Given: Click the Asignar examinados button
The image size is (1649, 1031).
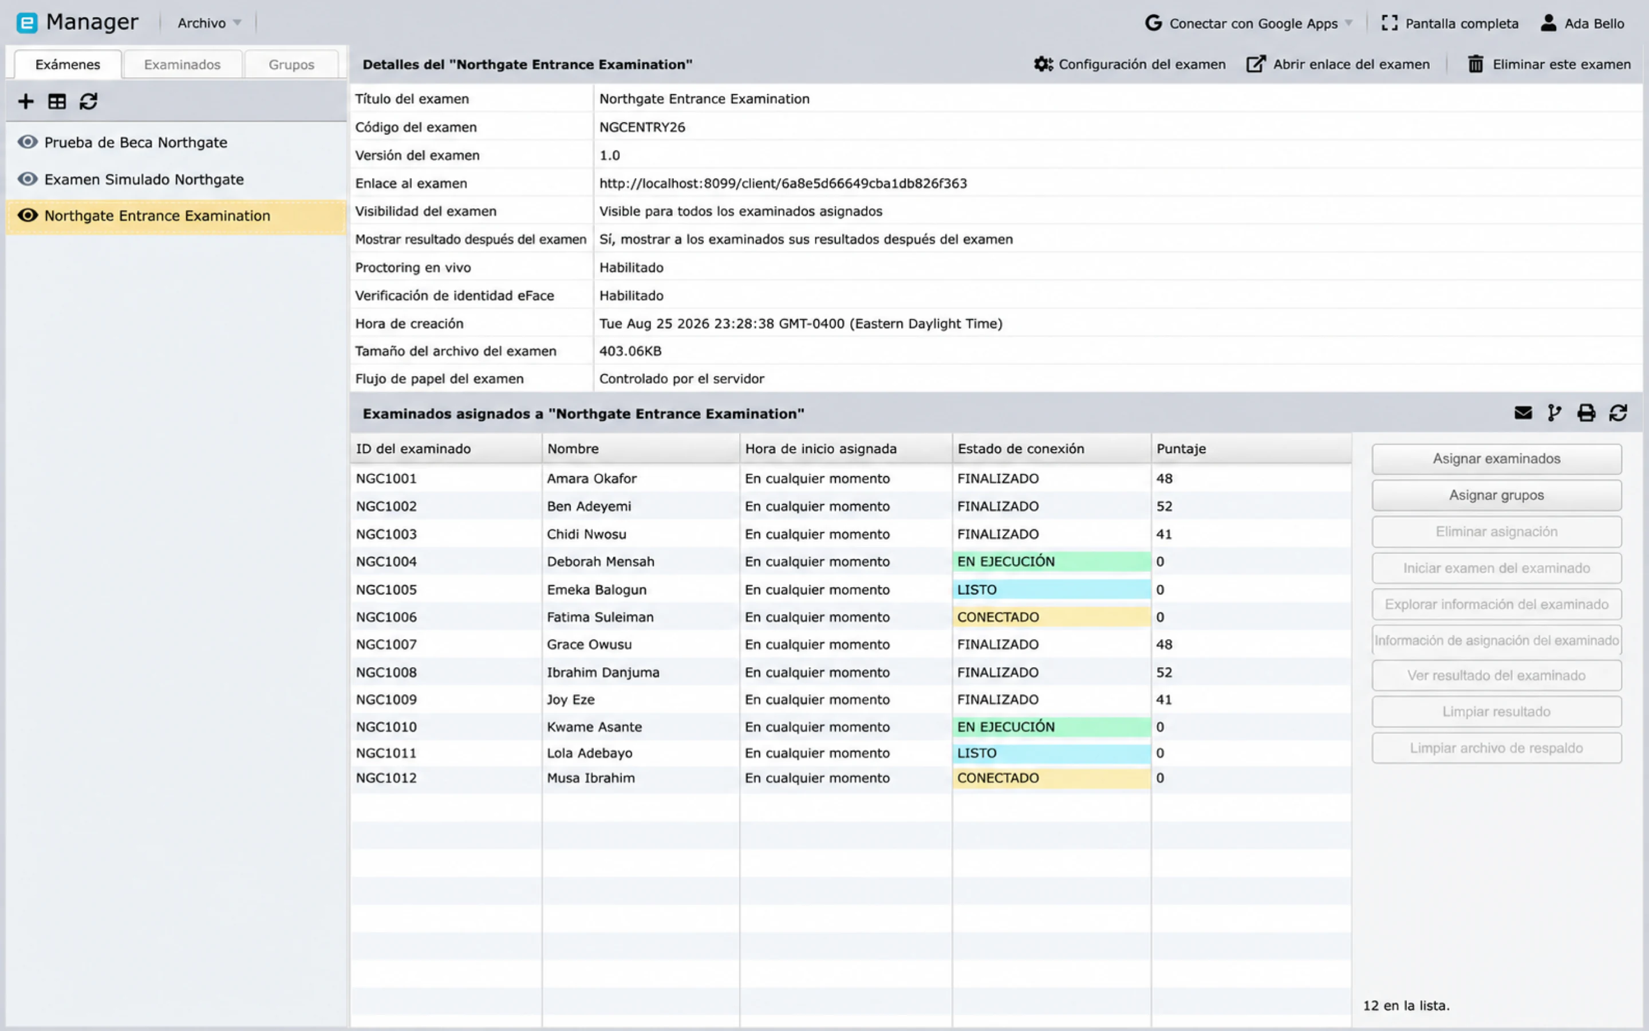Looking at the screenshot, I should (1496, 459).
